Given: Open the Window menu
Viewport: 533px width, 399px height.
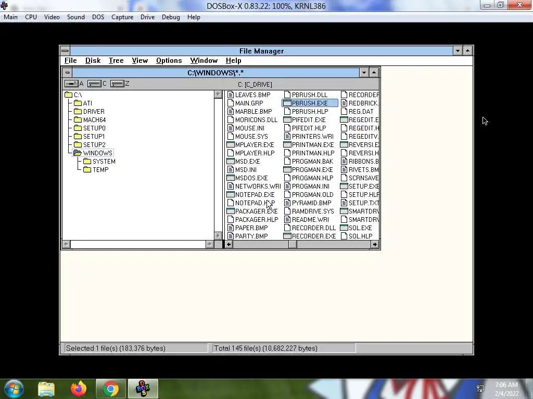Looking at the screenshot, I should [204, 60].
